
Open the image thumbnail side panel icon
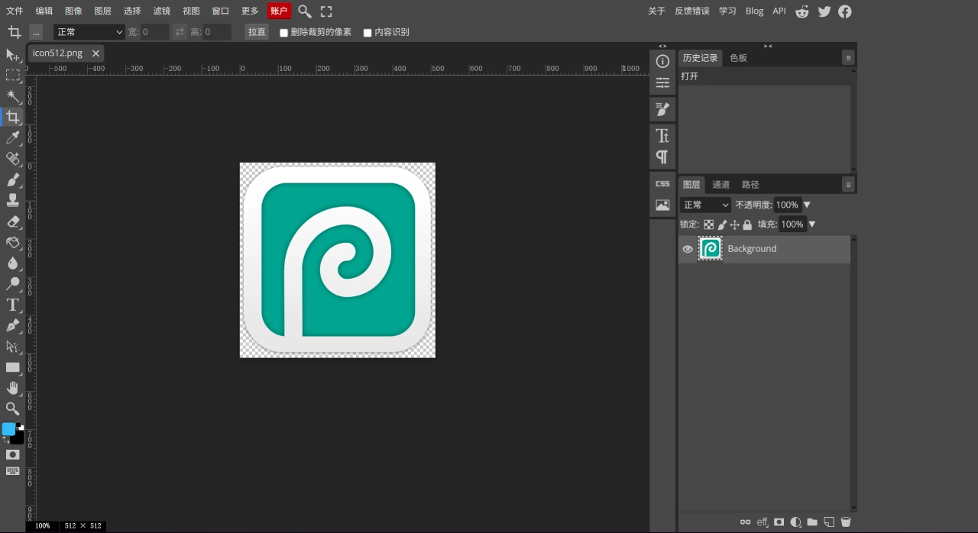point(662,205)
